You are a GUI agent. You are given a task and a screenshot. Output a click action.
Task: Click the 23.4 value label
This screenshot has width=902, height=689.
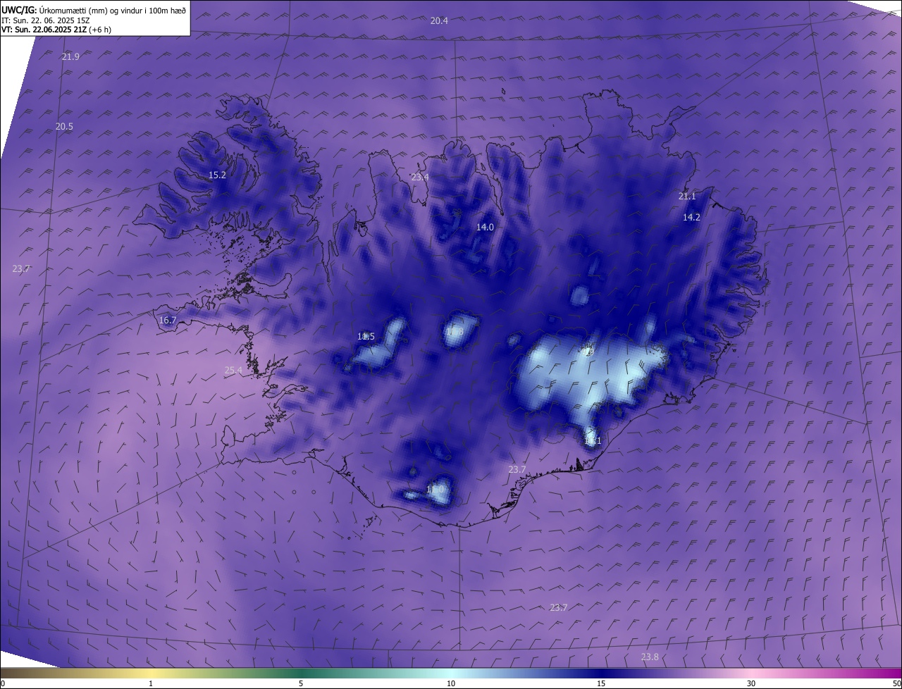(x=420, y=177)
